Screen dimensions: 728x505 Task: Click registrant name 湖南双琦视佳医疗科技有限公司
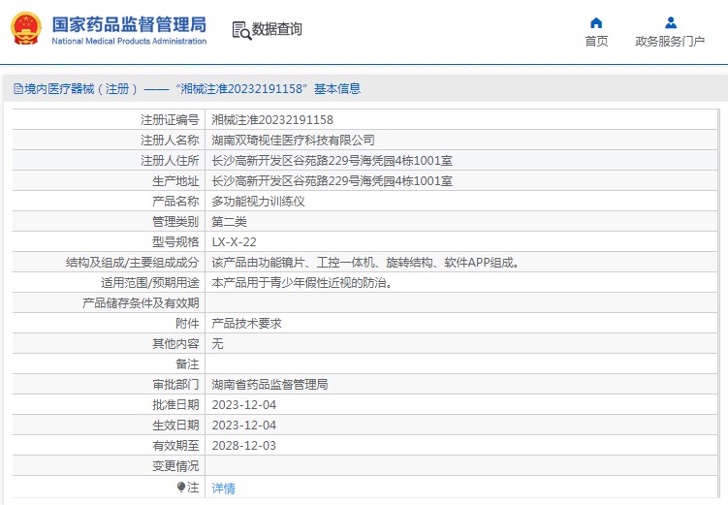coord(293,141)
